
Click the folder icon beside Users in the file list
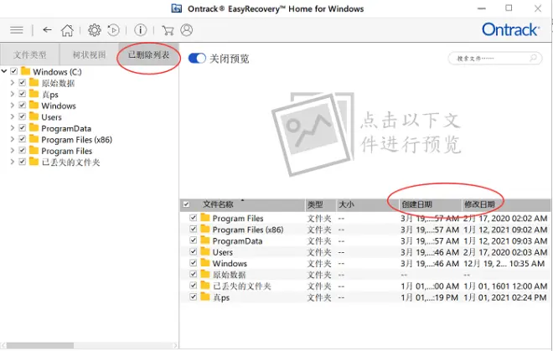pos(205,251)
